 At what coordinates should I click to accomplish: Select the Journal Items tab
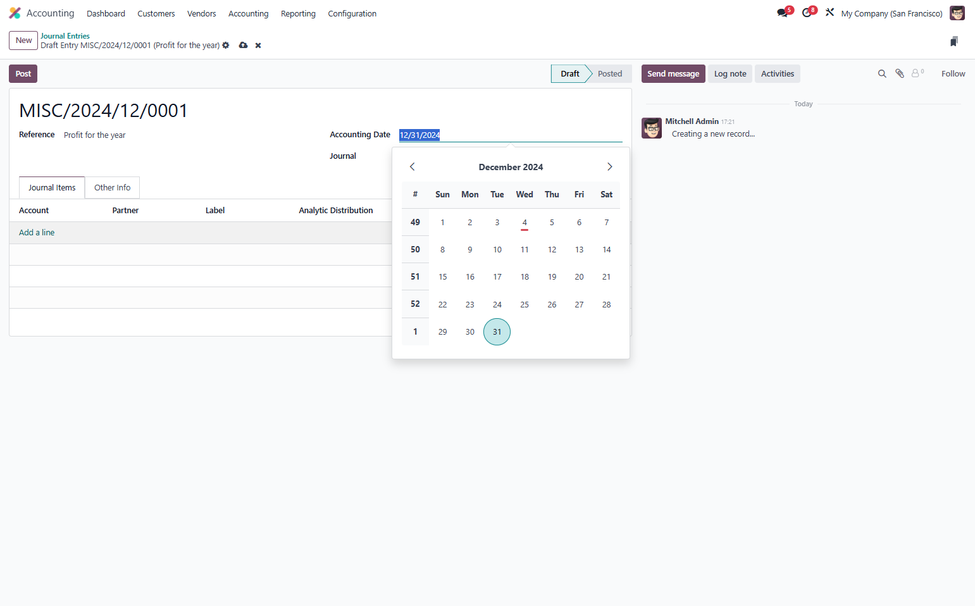52,188
